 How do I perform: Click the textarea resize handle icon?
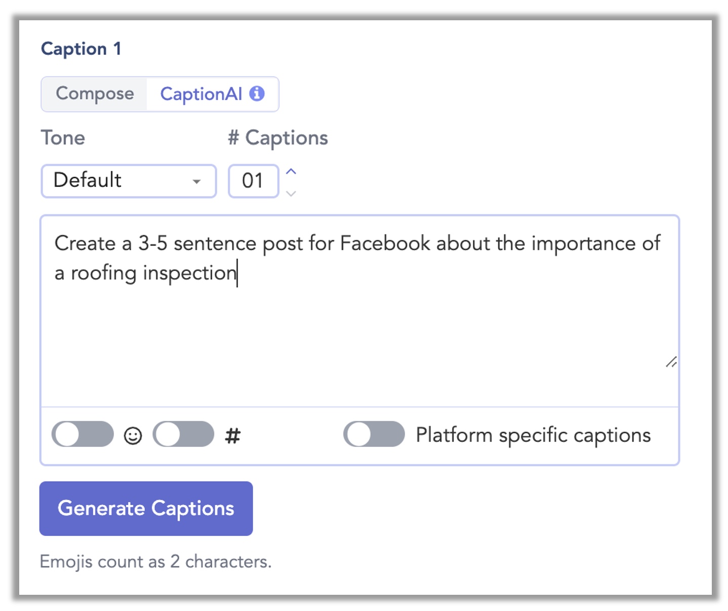[x=671, y=362]
